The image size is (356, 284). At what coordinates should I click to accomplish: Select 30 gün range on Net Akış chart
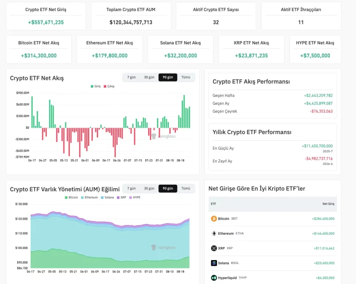click(x=149, y=77)
